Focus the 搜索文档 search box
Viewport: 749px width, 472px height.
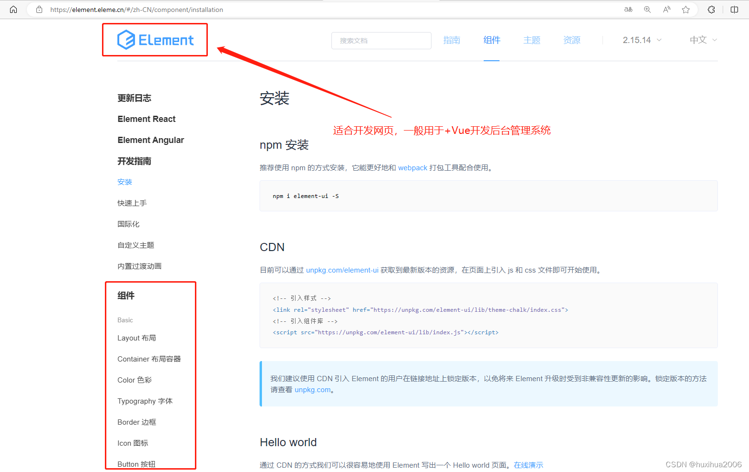pyautogui.click(x=381, y=41)
